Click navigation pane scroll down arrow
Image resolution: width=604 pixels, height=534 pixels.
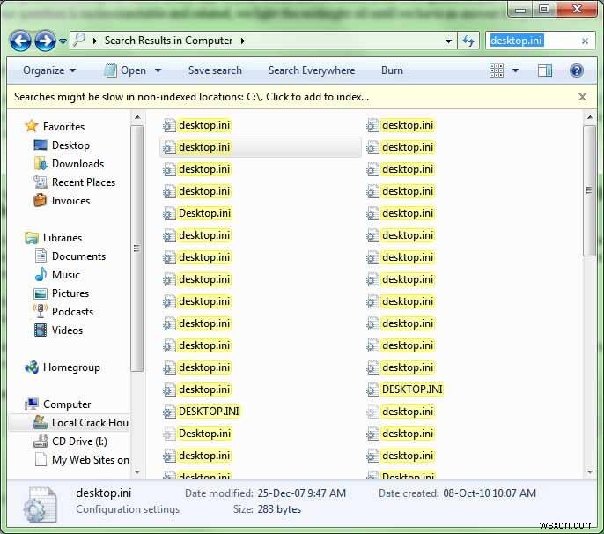coord(137,471)
